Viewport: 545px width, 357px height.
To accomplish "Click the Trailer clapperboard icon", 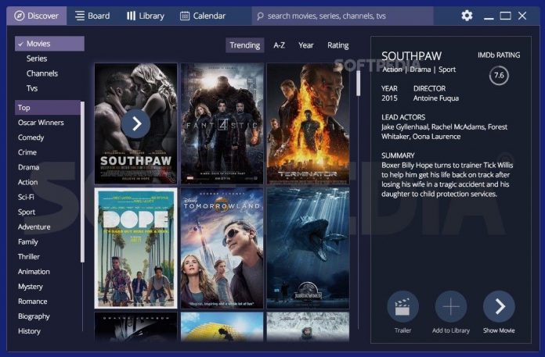I will click(402, 307).
